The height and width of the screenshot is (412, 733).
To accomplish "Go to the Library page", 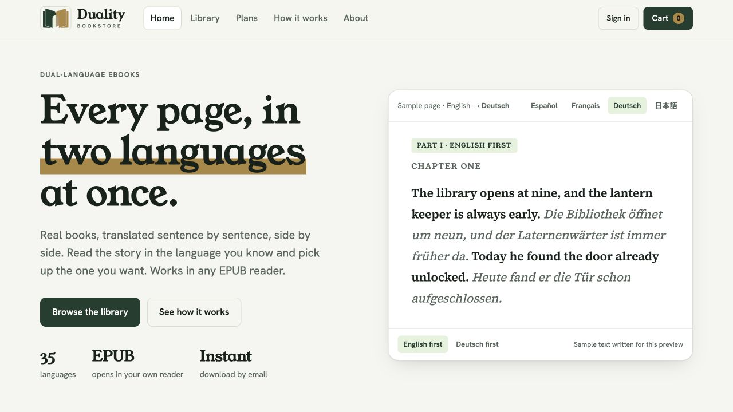I will (205, 18).
